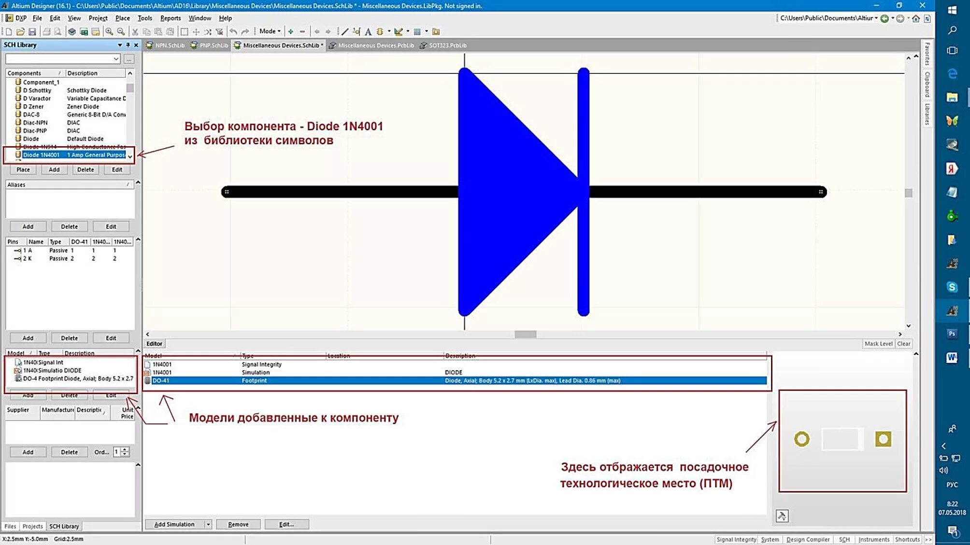970x545 pixels.
Task: Increase the order quantity spinner
Action: click(125, 449)
